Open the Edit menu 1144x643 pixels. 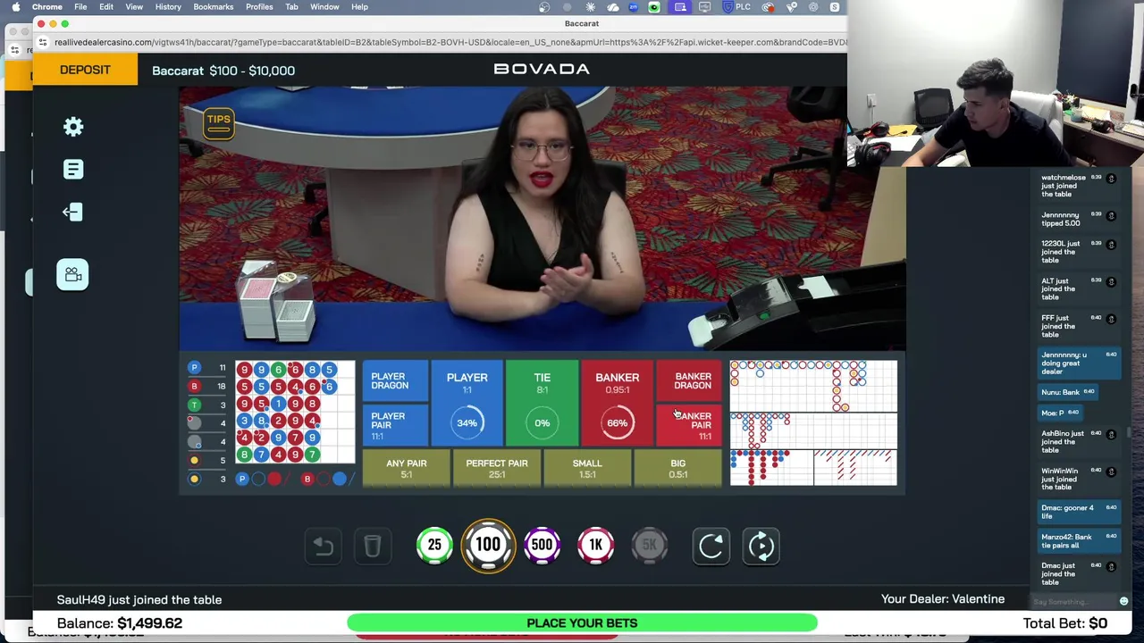[106, 7]
